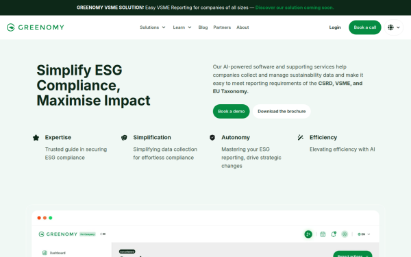Click the Book a demo button
Image resolution: width=411 pixels, height=257 pixels.
click(x=232, y=111)
